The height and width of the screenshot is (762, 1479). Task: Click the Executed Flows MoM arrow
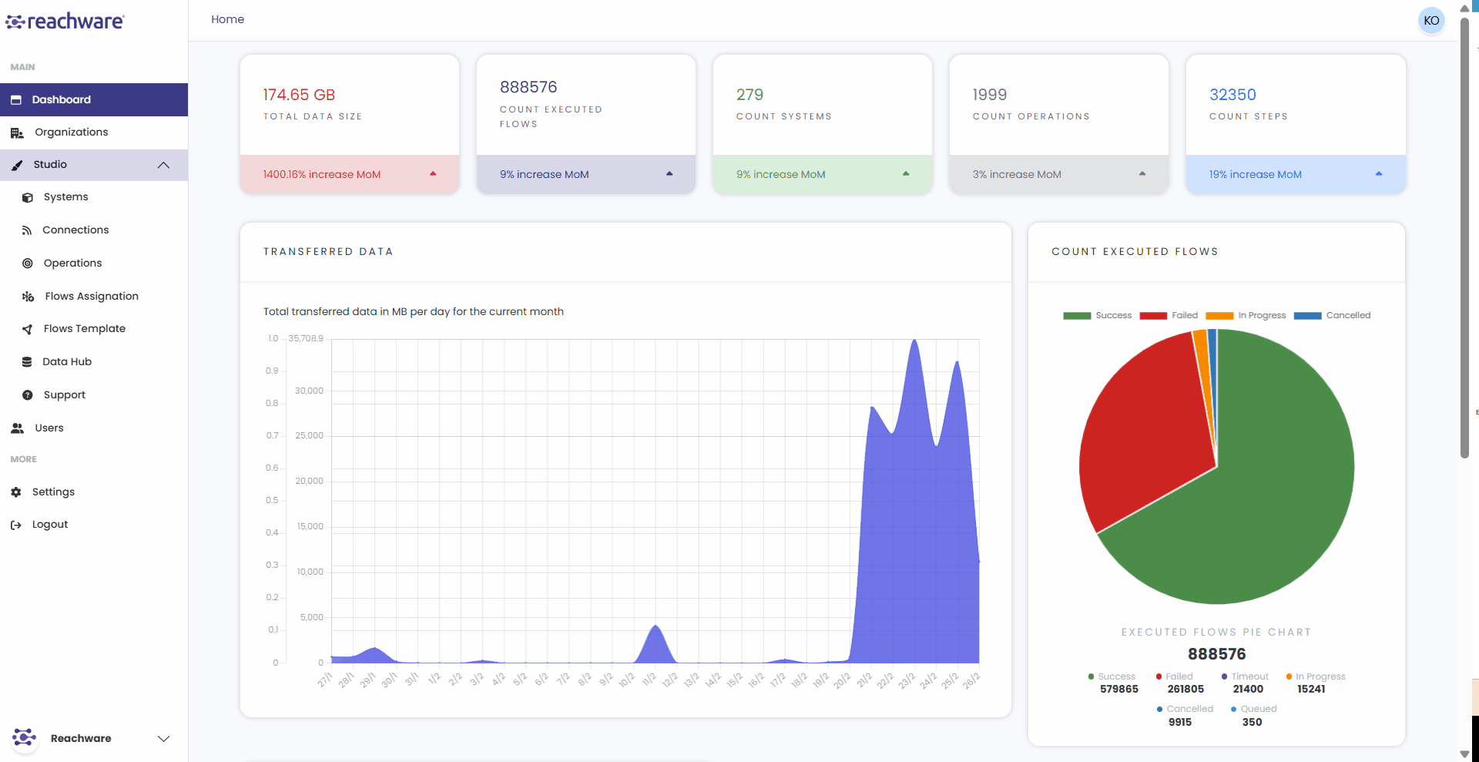click(x=669, y=174)
